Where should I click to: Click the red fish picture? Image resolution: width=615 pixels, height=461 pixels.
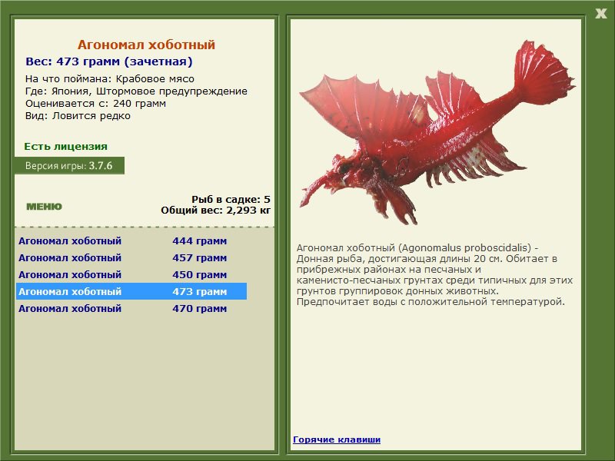coord(437,132)
